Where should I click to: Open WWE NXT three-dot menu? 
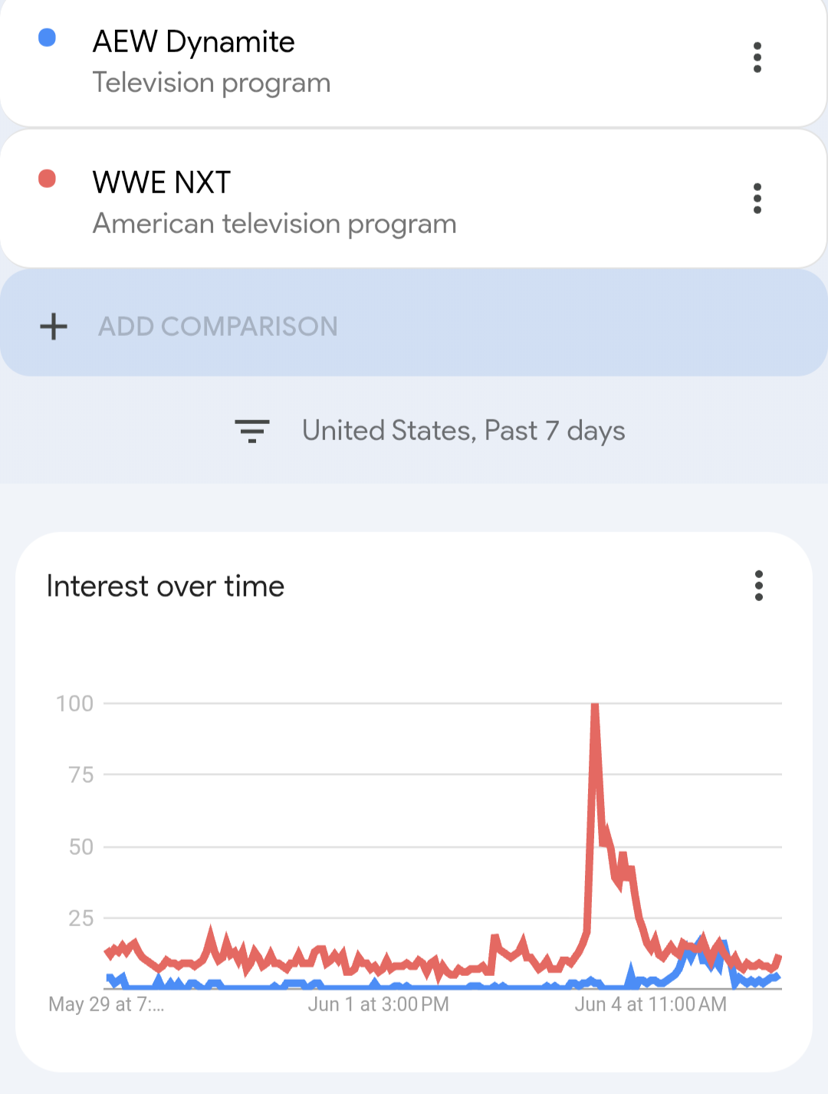click(x=757, y=199)
